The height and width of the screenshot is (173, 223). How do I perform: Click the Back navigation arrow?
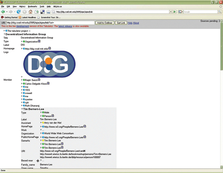(x=3, y=12)
